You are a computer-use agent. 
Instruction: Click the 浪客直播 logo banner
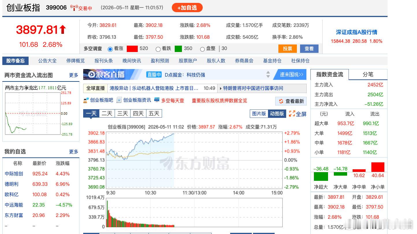(107, 75)
